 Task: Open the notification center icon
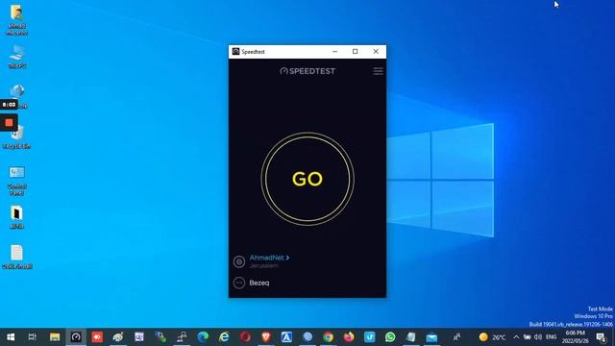[601, 337]
